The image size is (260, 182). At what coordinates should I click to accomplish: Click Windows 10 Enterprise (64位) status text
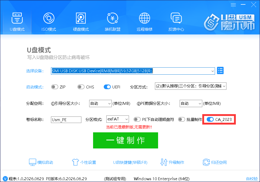tap(161, 179)
